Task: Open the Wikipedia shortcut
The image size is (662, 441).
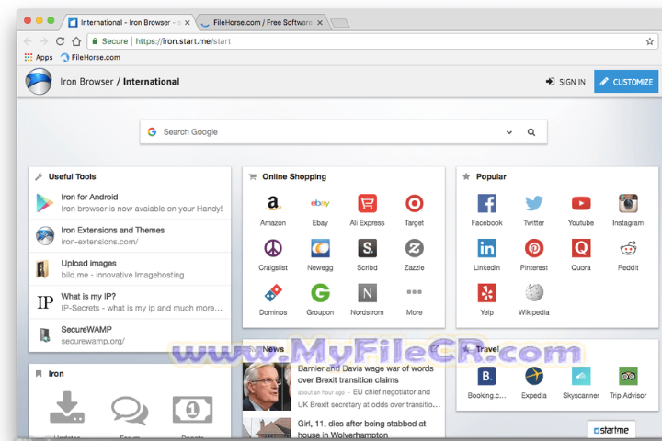Action: pyautogui.click(x=534, y=300)
